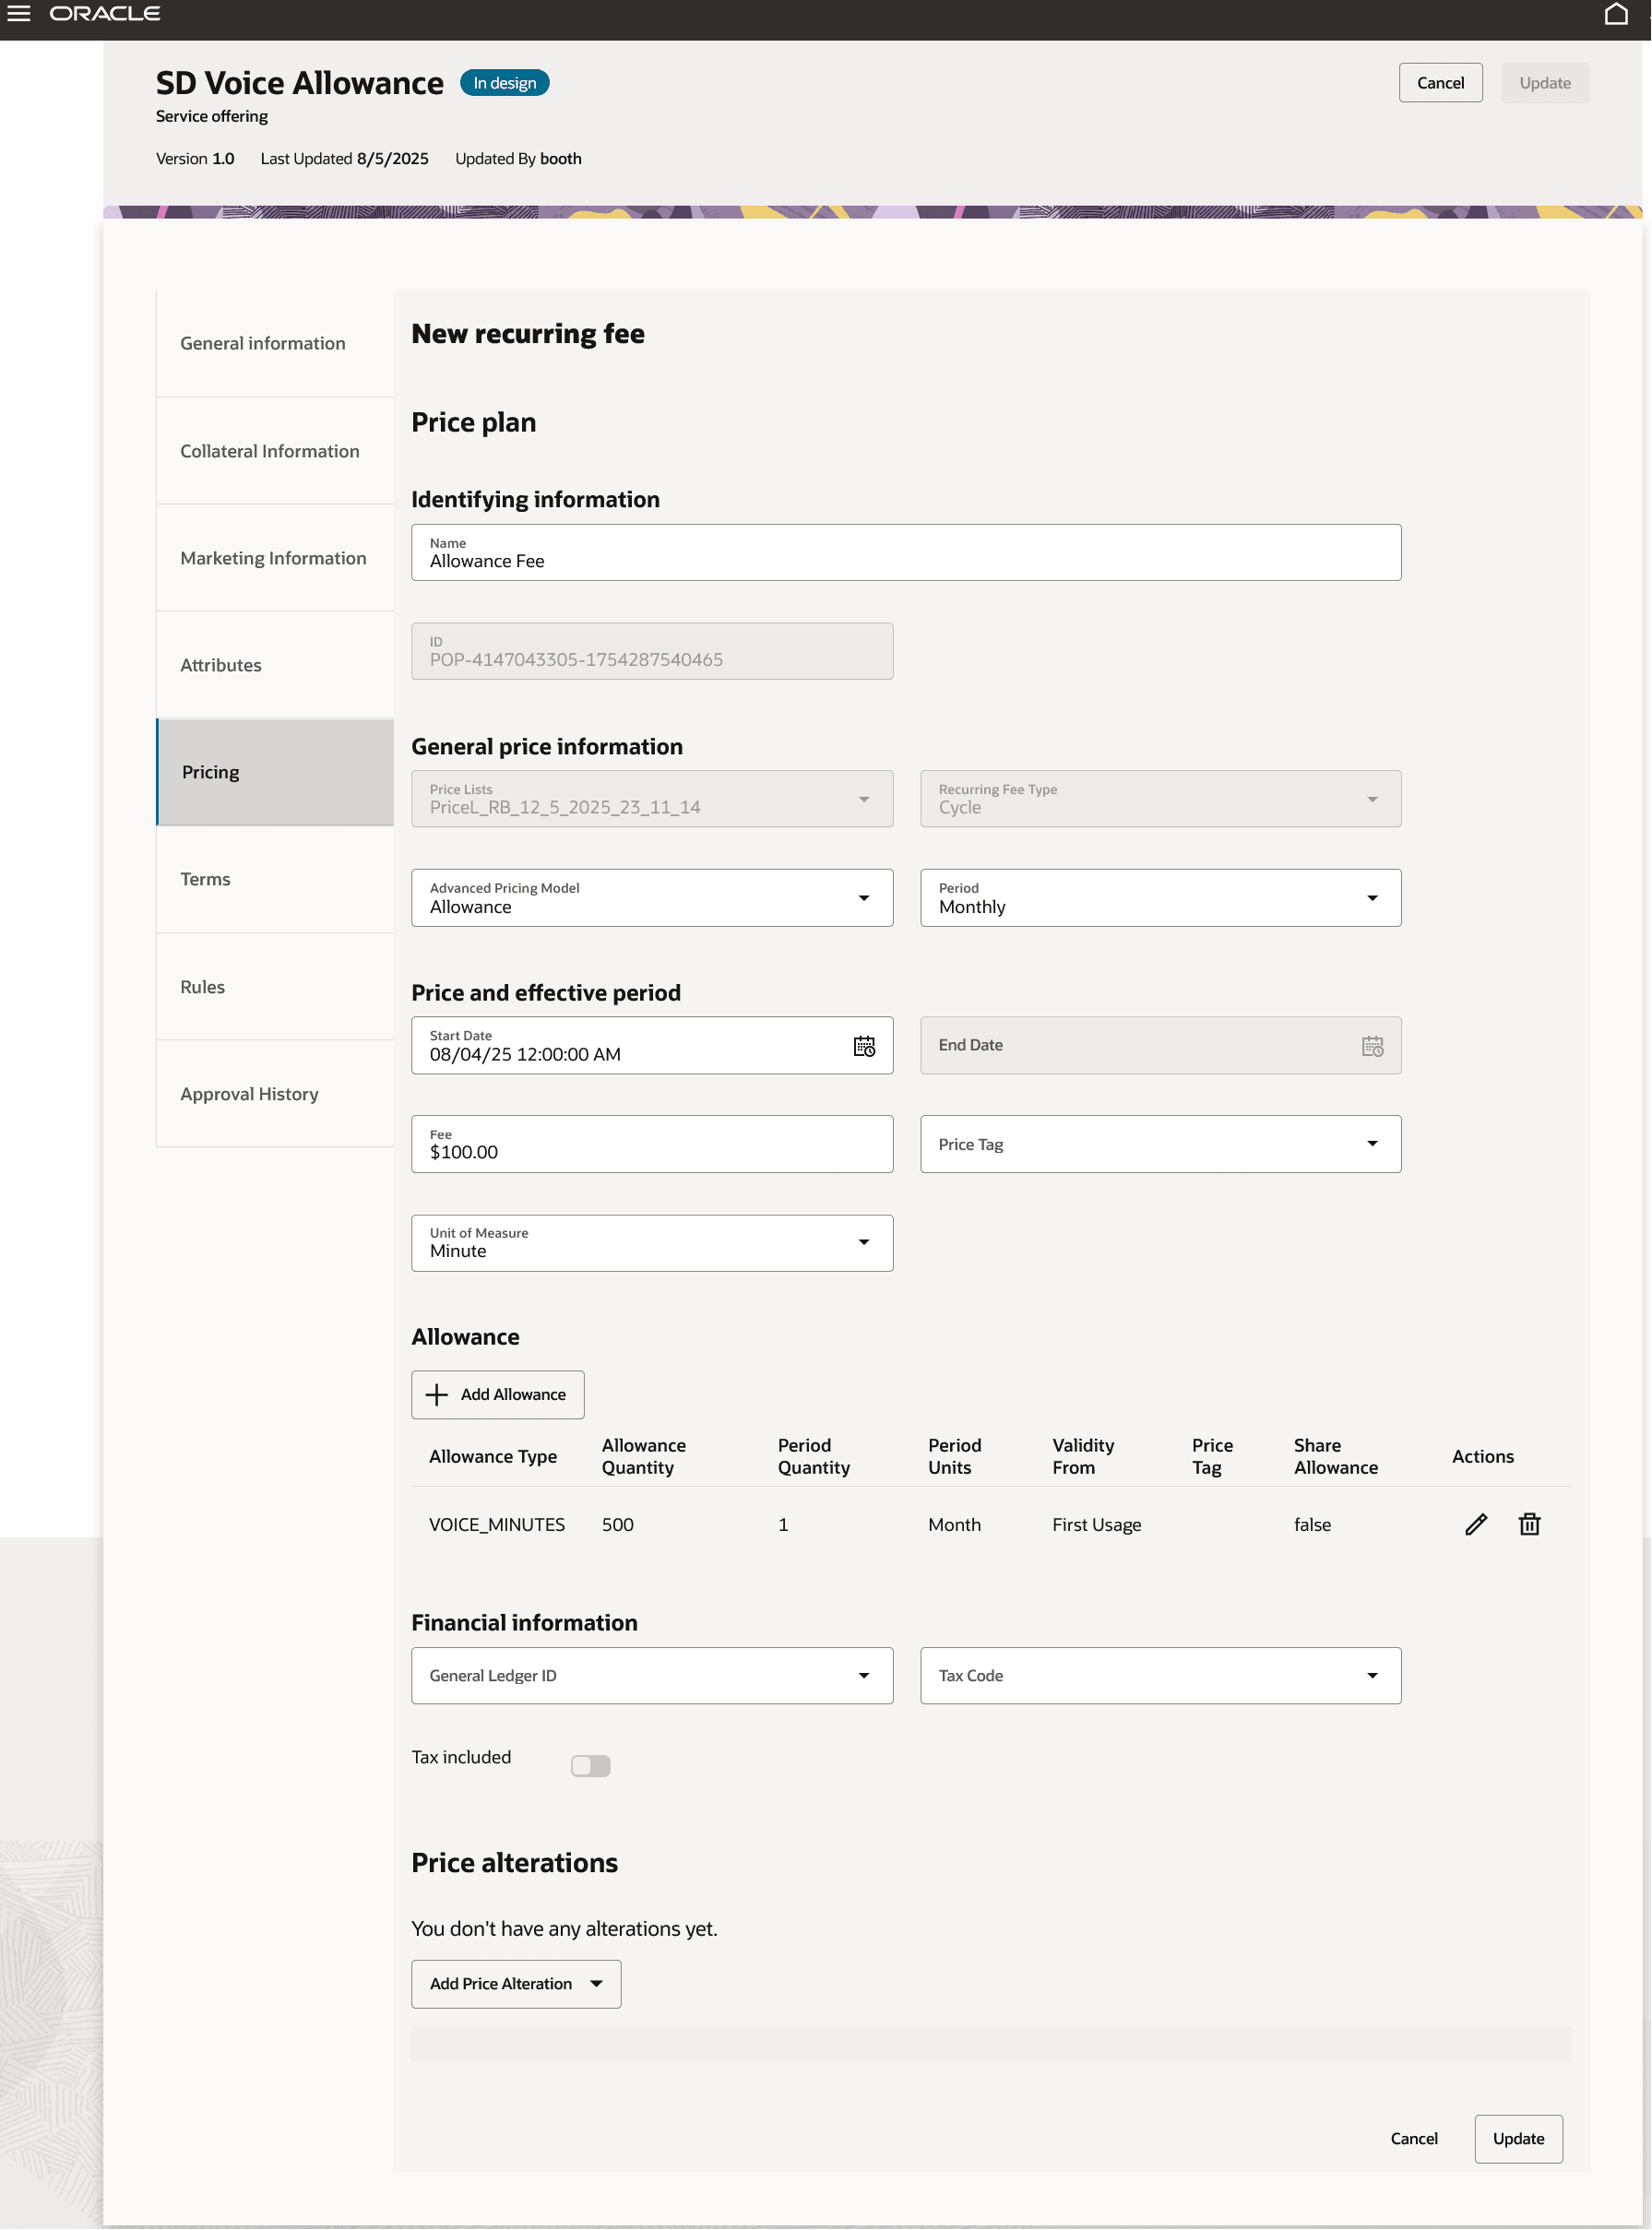Expand the Advanced Pricing Model dropdown
Viewport: 1652px width, 2230px height.
864,897
